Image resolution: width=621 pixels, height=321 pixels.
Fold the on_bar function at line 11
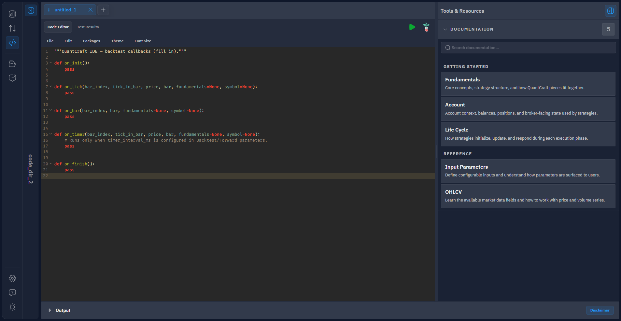coord(51,110)
